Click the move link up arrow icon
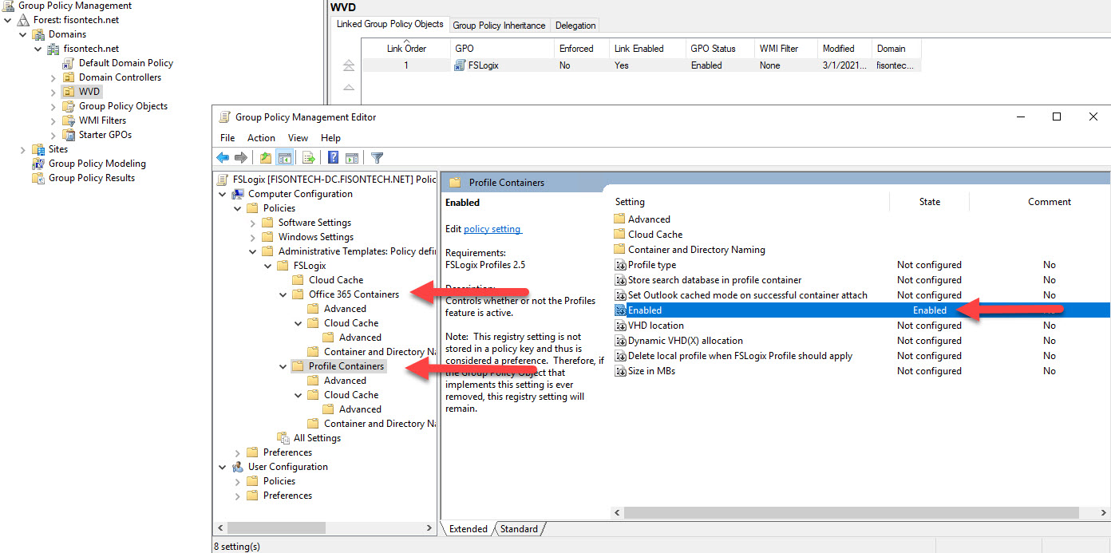 click(349, 87)
